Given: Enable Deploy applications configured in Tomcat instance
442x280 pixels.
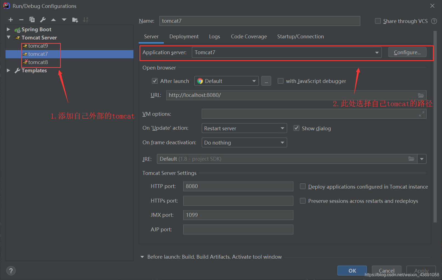Looking at the screenshot, I should (x=303, y=186).
